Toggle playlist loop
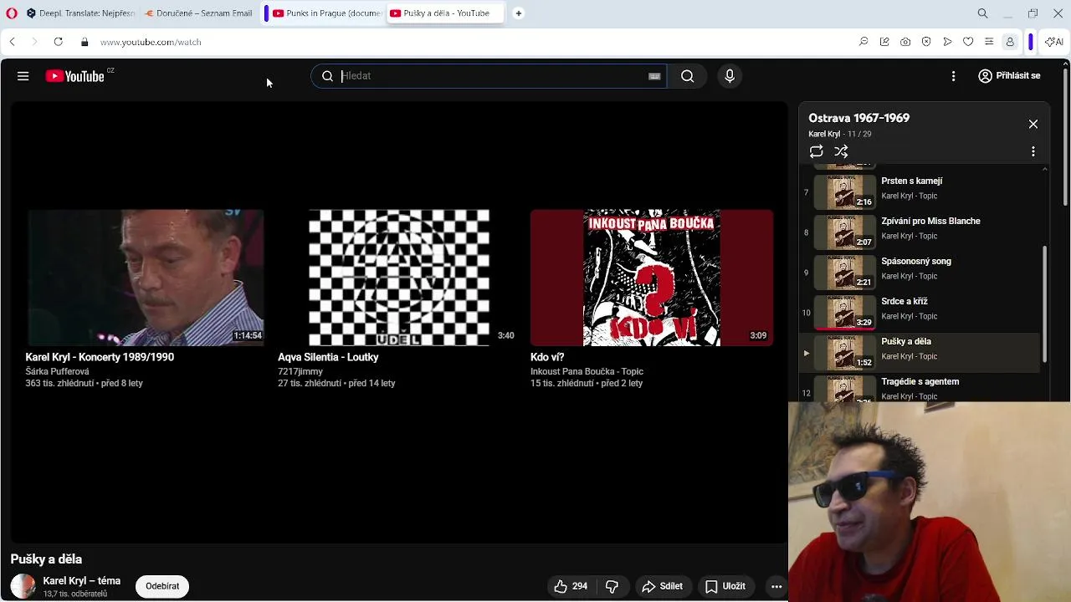Viewport: 1071px width, 602px height. pyautogui.click(x=817, y=151)
